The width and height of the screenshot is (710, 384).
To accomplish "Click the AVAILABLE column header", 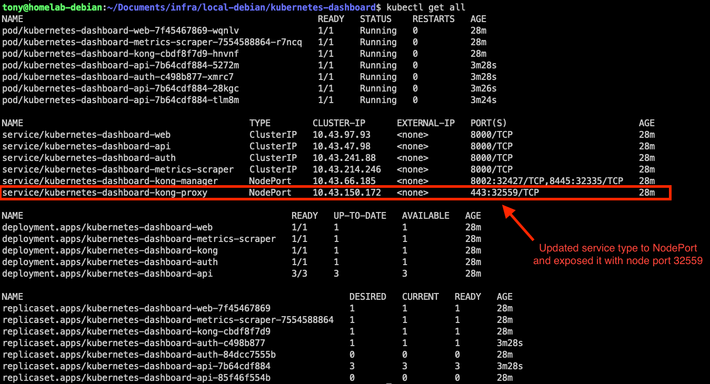I will click(426, 216).
